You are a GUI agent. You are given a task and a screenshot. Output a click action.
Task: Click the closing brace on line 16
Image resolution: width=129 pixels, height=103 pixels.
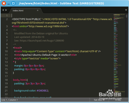[13, 73]
